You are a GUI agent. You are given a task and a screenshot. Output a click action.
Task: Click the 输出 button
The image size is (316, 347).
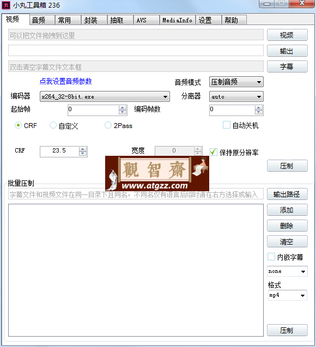[x=287, y=51]
